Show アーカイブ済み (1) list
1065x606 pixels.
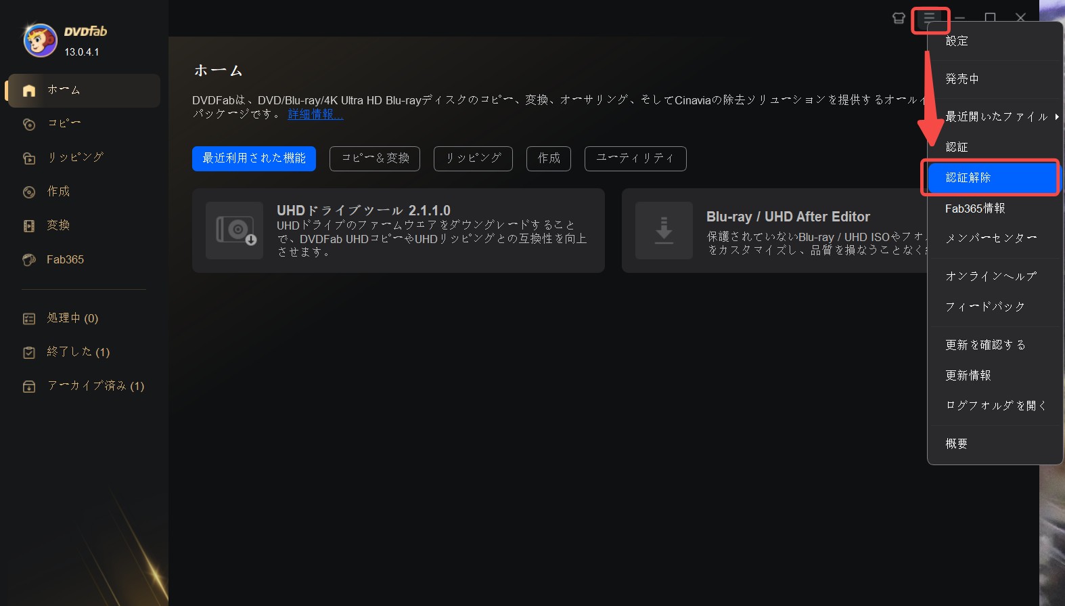point(83,387)
